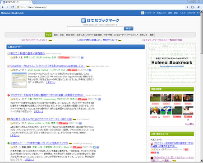Select the ゲーム・アニメ category tab
Image resolution: width=203 pixels, height=163 pixels.
pyautogui.click(x=133, y=35)
